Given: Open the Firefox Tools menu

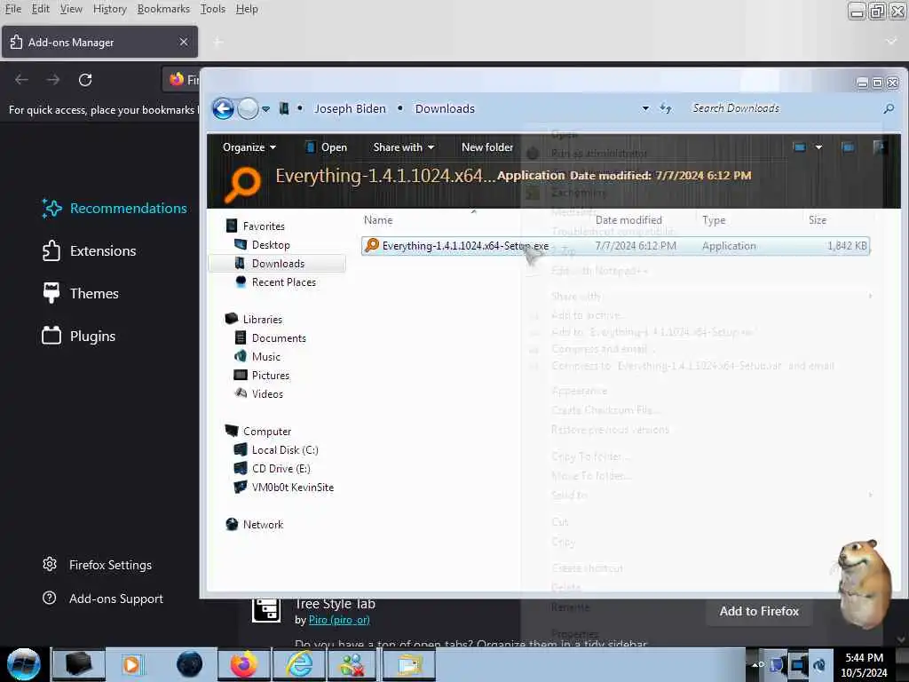Looking at the screenshot, I should click(213, 9).
